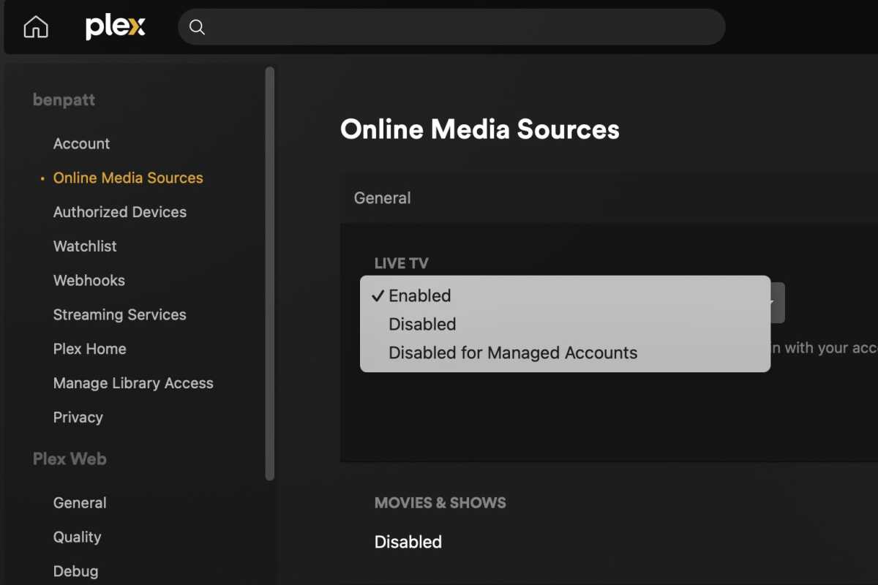Click the Plex logo
878x585 pixels.
pyautogui.click(x=115, y=26)
